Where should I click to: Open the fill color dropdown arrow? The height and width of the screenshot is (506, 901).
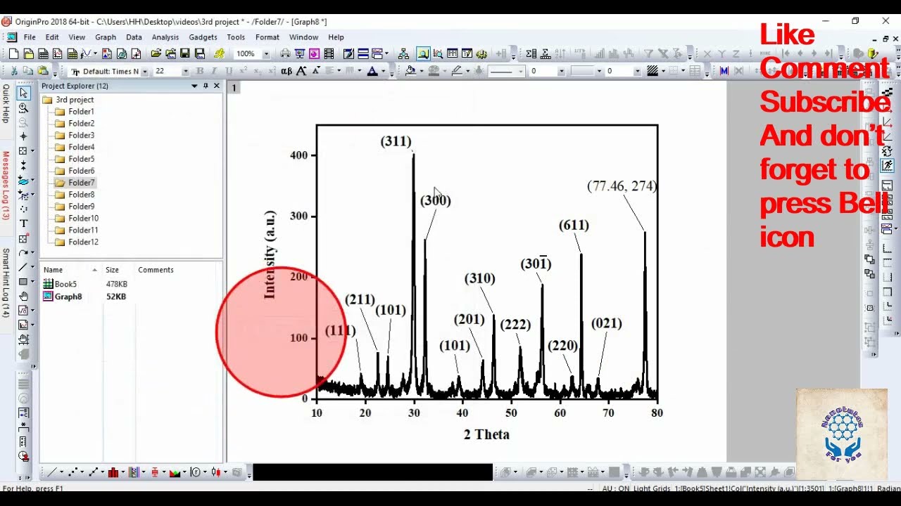coord(421,71)
